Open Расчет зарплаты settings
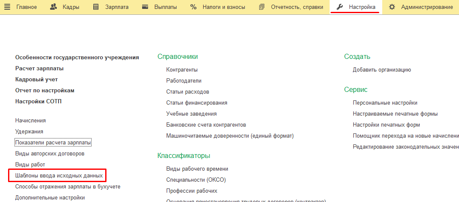 (39, 68)
